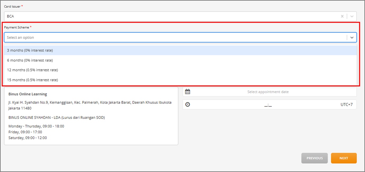Click the Payment Scheme label
This screenshot has height=172, width=365.
coord(17,28)
